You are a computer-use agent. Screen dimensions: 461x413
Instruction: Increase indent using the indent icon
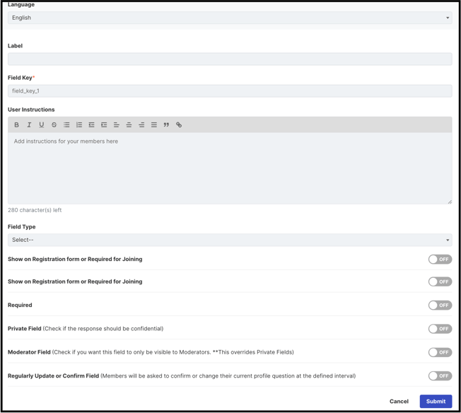(x=104, y=124)
